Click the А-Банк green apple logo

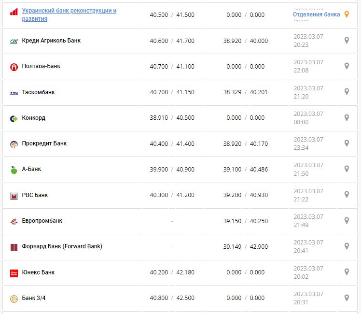click(14, 170)
